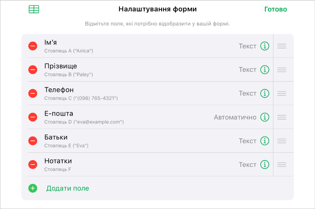
Task: Tap the red delete toggle for Телефон
Action: (x=32, y=93)
